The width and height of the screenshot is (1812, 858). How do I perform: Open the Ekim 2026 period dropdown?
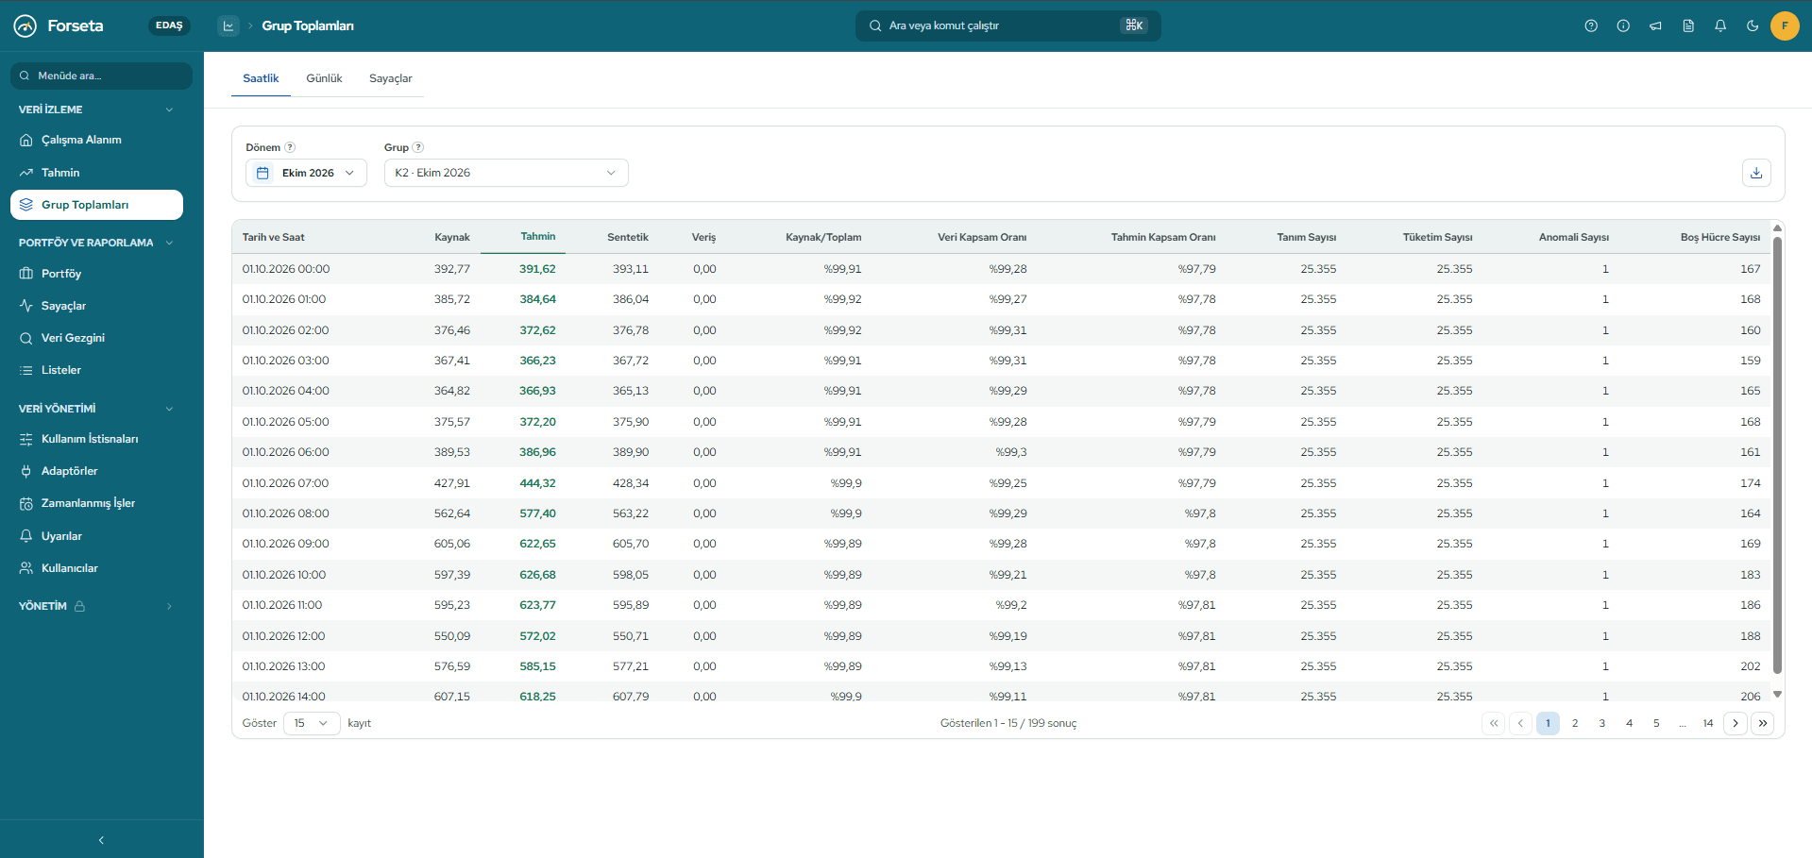tap(306, 173)
